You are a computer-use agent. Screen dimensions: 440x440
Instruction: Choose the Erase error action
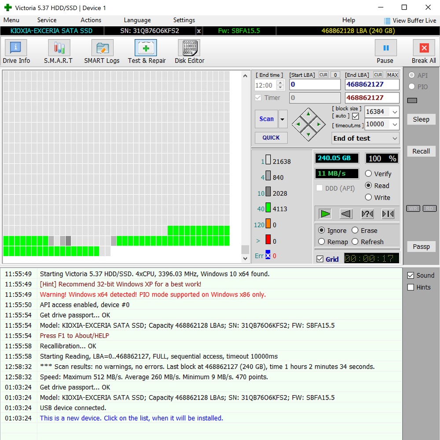coord(355,230)
